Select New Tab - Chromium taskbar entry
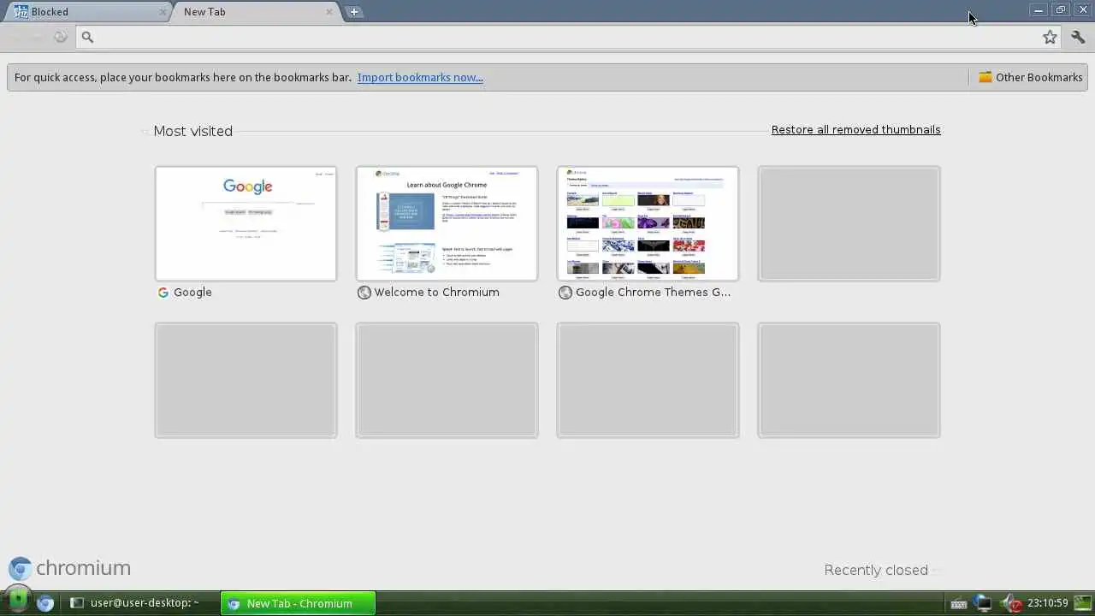 click(298, 603)
